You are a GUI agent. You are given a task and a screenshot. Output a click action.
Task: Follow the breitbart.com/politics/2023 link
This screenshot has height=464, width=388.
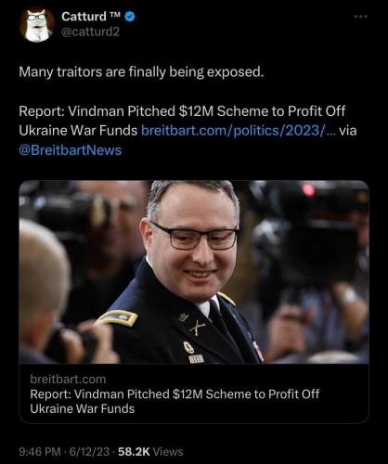tap(239, 130)
